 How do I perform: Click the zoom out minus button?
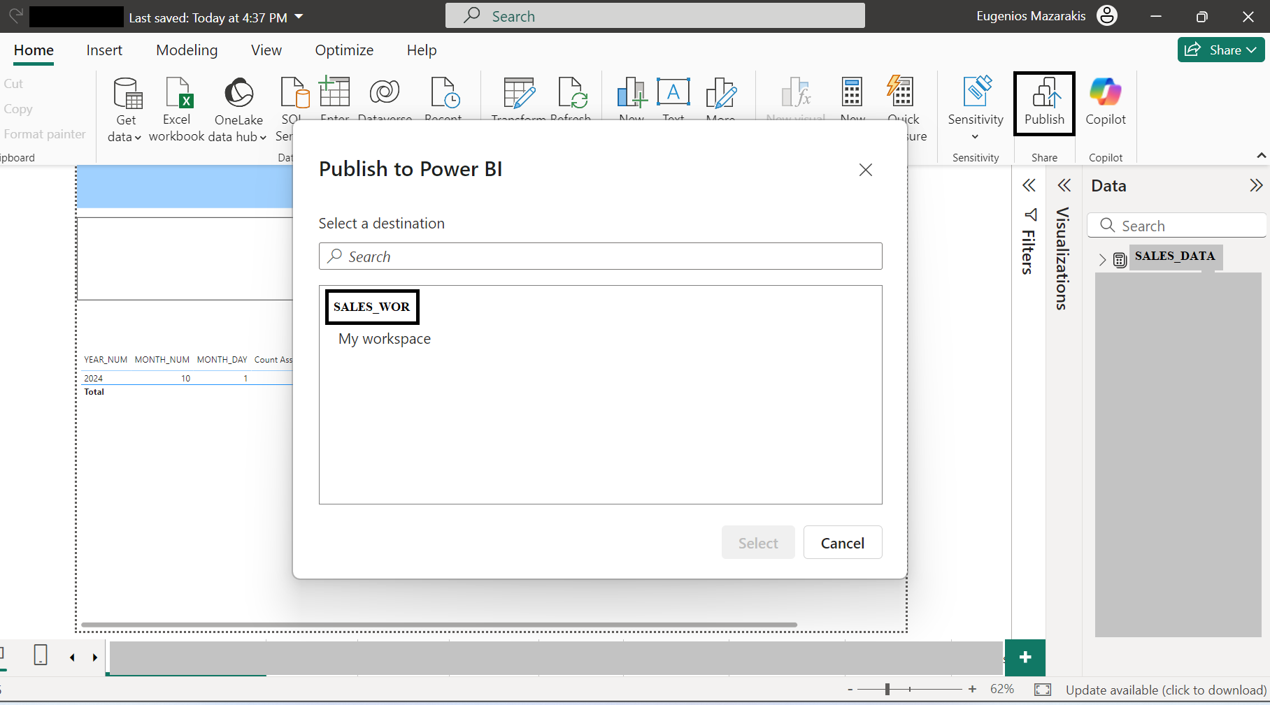[850, 690]
